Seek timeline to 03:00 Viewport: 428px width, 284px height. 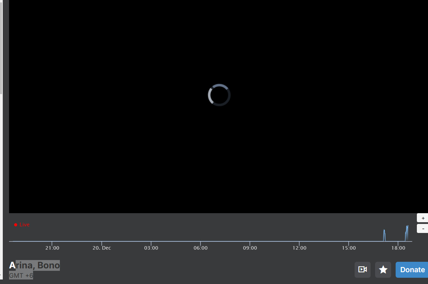point(151,248)
